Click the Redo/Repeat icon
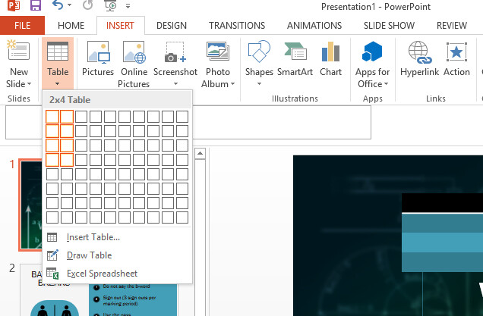 pos(87,5)
